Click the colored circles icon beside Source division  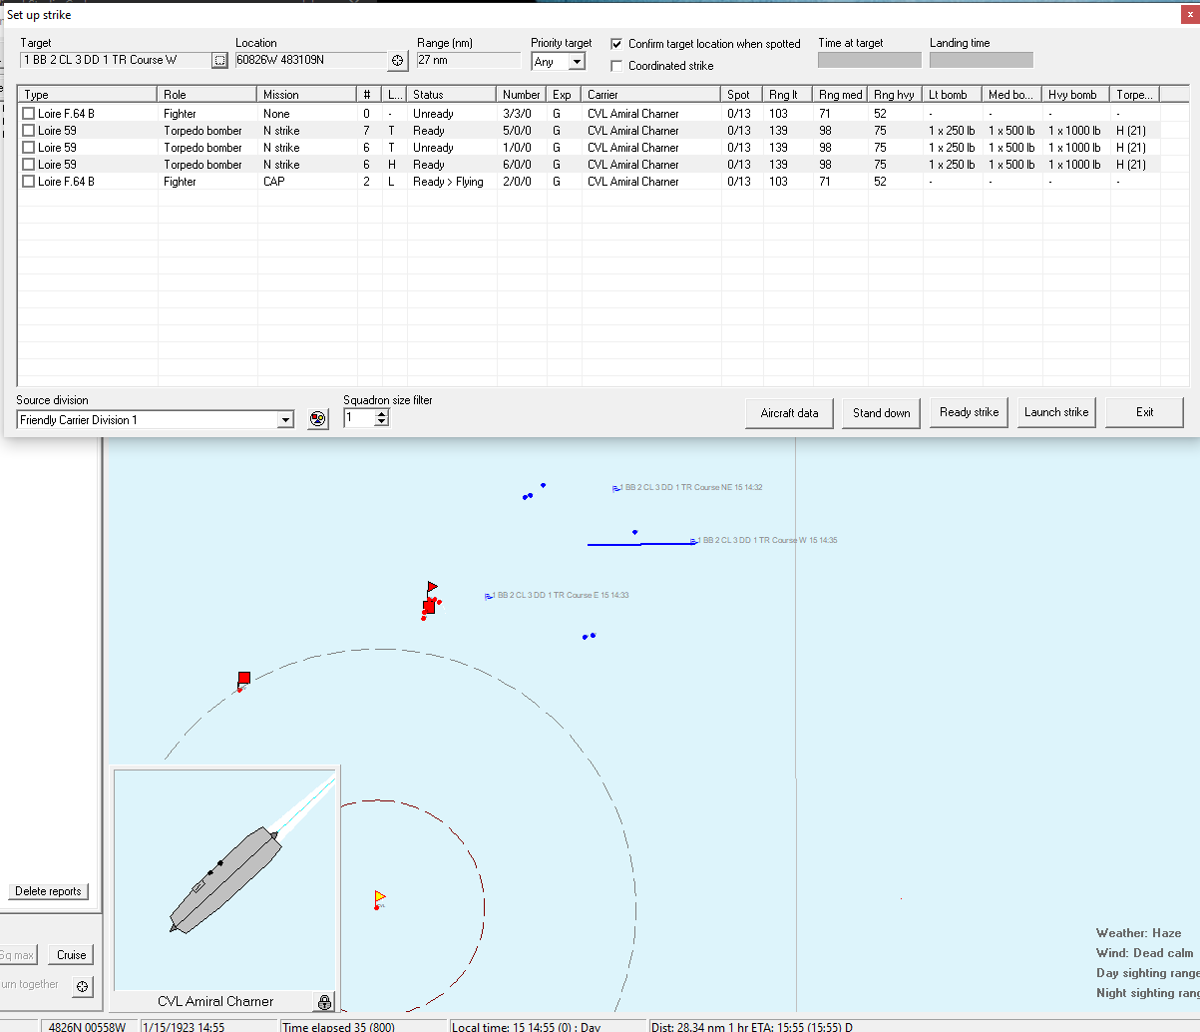click(x=318, y=420)
